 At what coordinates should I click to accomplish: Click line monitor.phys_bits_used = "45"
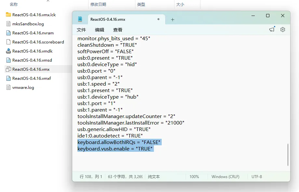[114, 38]
